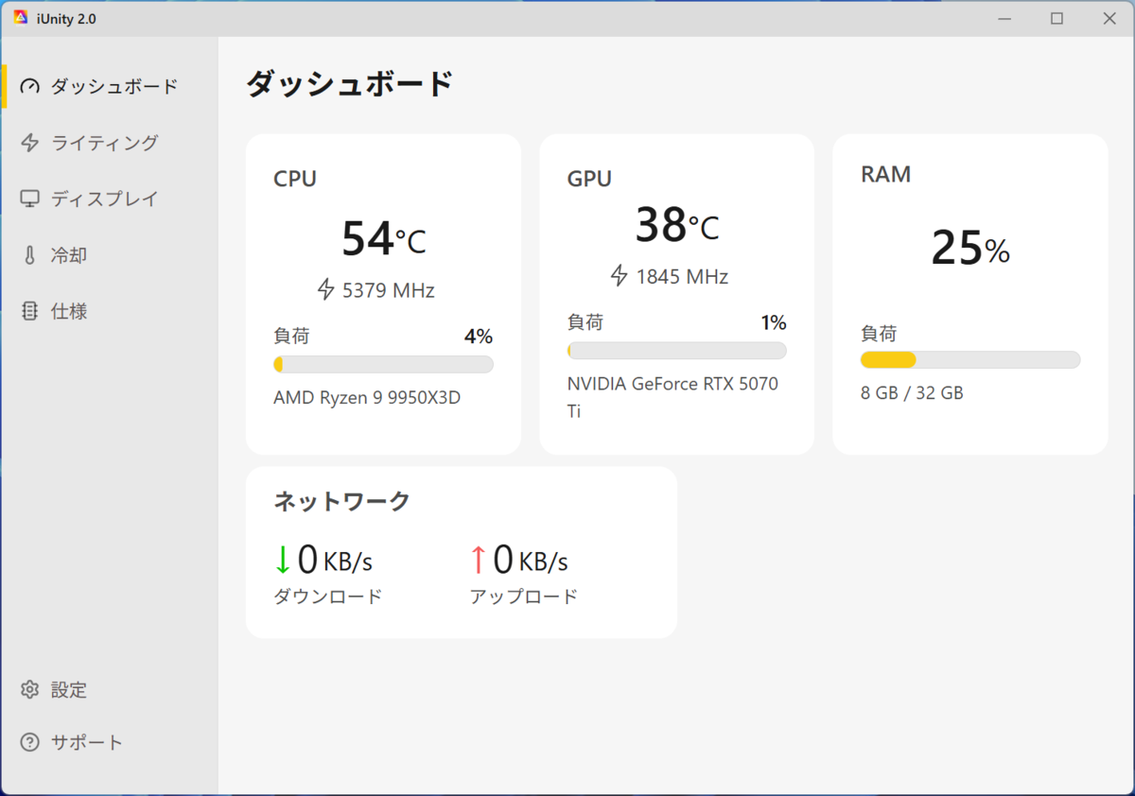Click the lightning bolt icon beside ライティング
The width and height of the screenshot is (1135, 796).
(x=30, y=143)
